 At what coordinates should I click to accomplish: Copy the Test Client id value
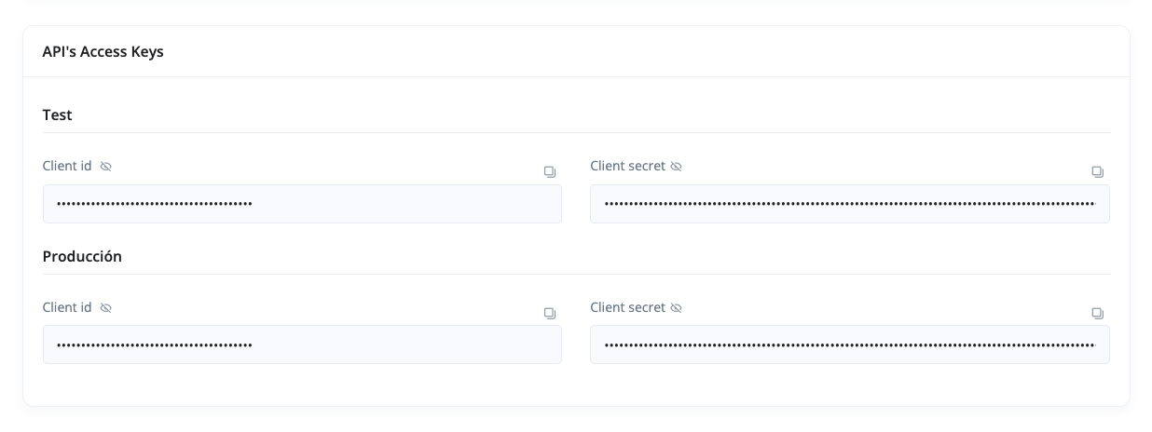(x=550, y=172)
